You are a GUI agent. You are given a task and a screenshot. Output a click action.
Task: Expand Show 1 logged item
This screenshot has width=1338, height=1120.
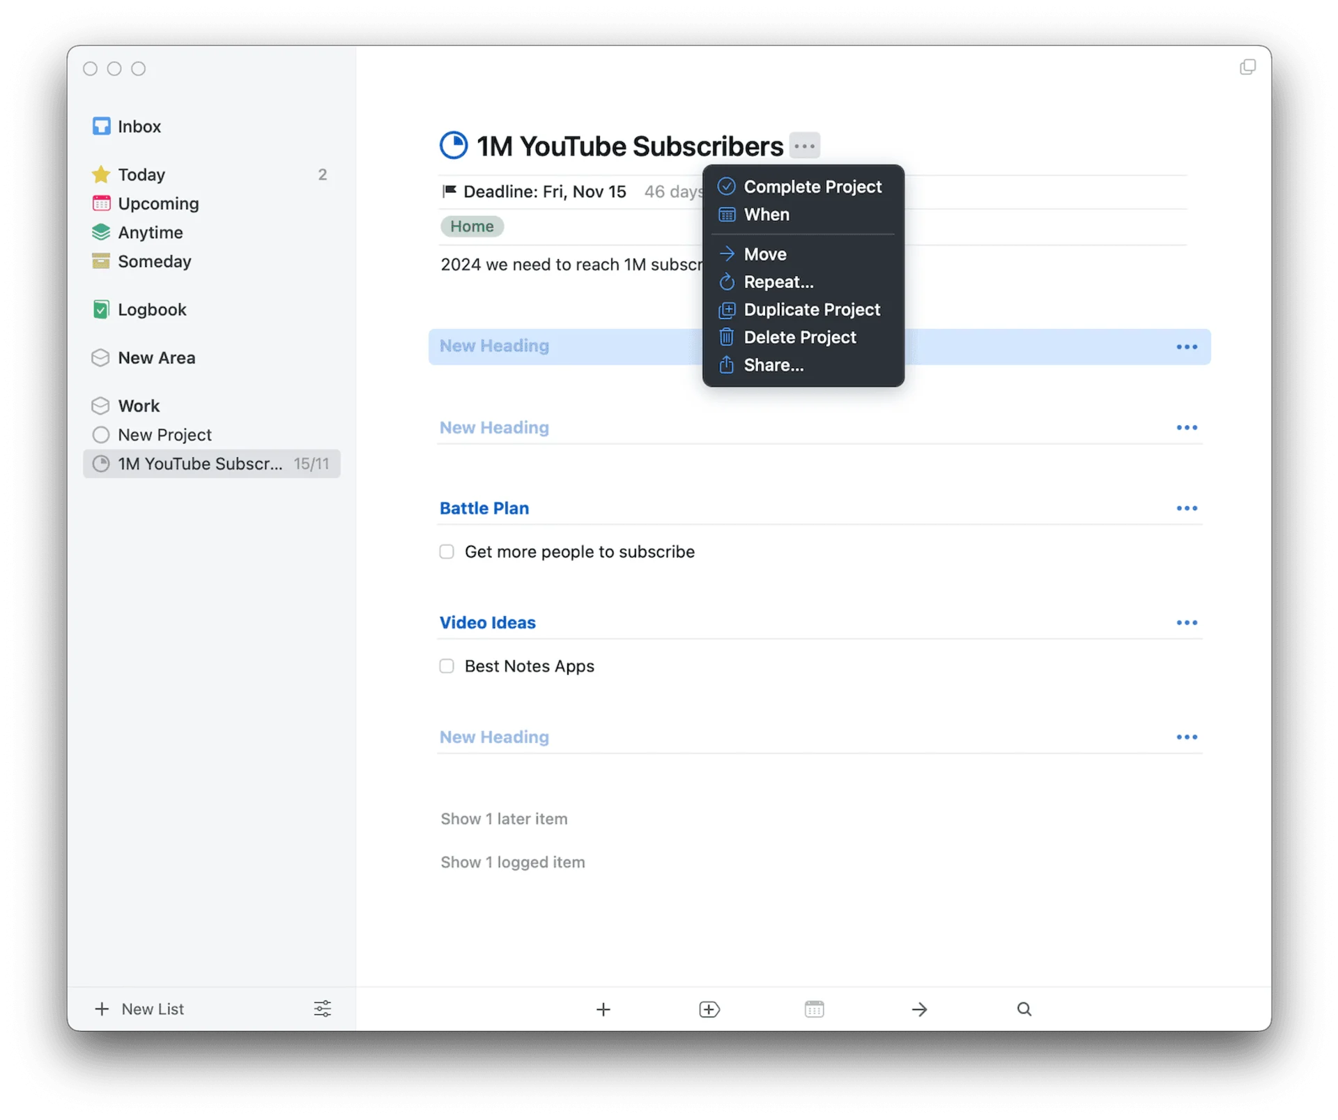(512, 861)
